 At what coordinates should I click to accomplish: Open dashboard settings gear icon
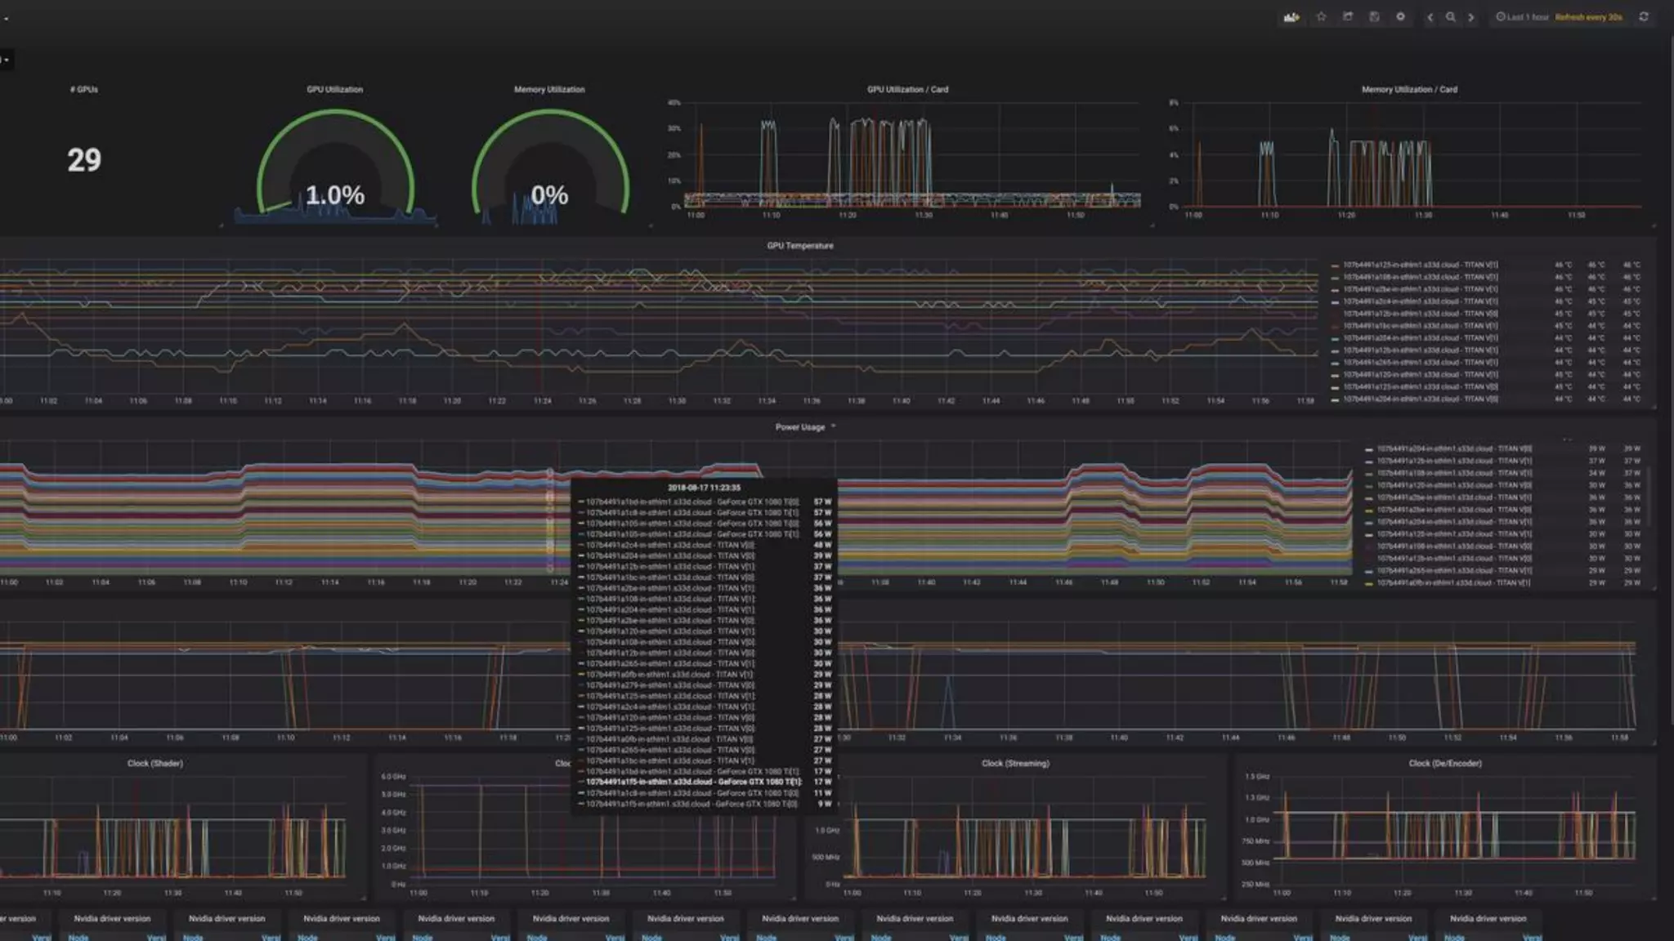(1400, 17)
